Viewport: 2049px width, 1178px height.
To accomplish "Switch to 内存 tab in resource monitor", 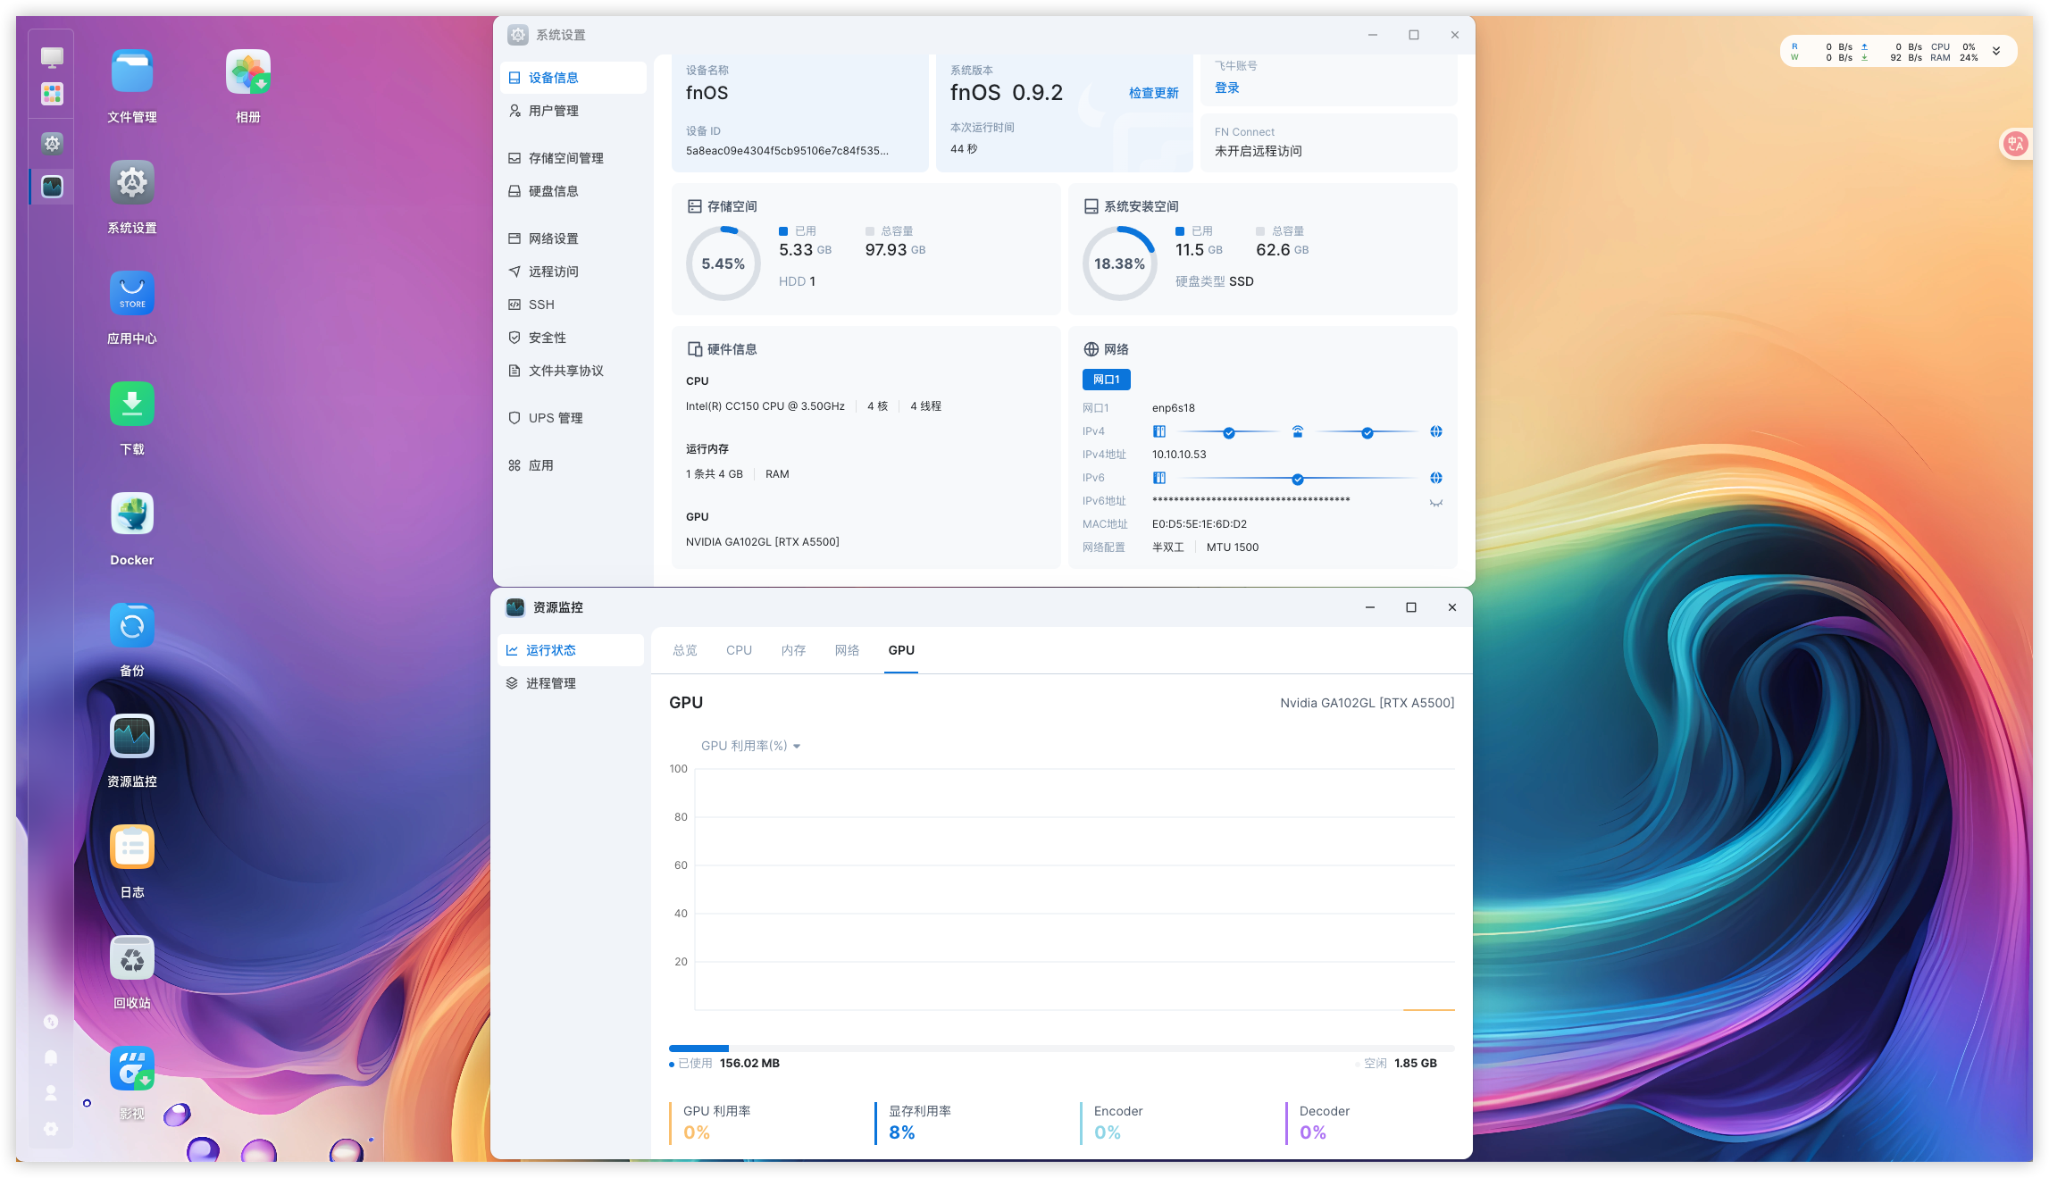I will coord(793,650).
